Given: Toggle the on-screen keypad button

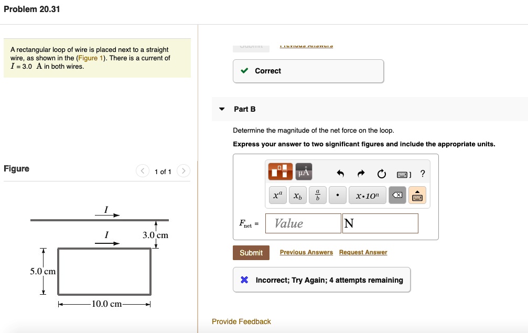Looking at the screenshot, I should 417,195.
